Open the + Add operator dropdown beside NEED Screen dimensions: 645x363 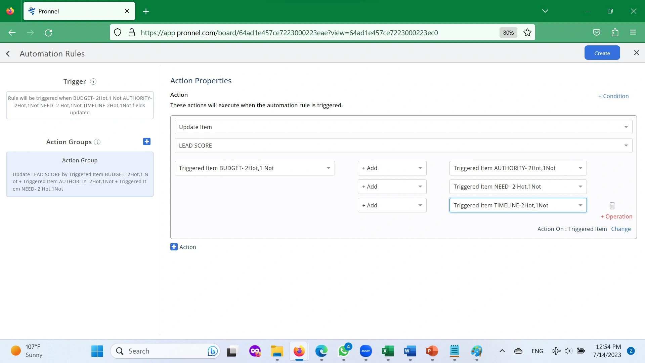coord(392,187)
